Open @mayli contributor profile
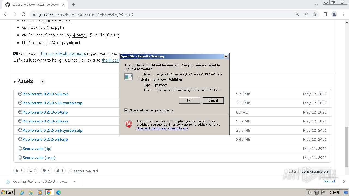The image size is (349, 196). (x=79, y=35)
